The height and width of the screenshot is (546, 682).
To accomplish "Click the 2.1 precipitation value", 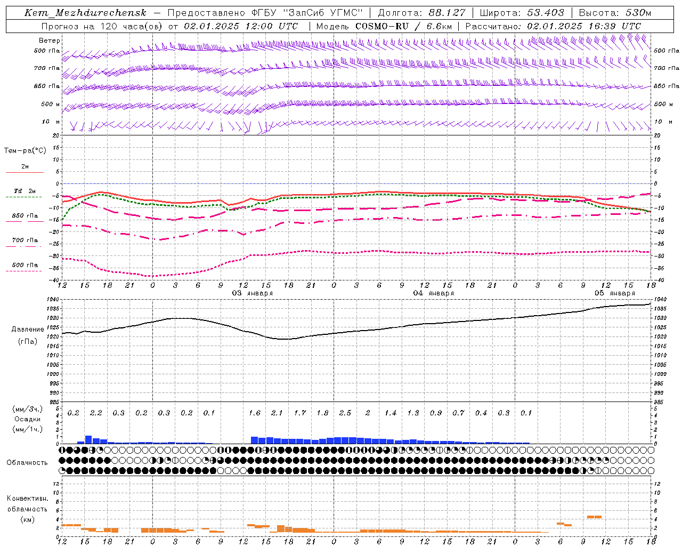I will pyautogui.click(x=277, y=413).
